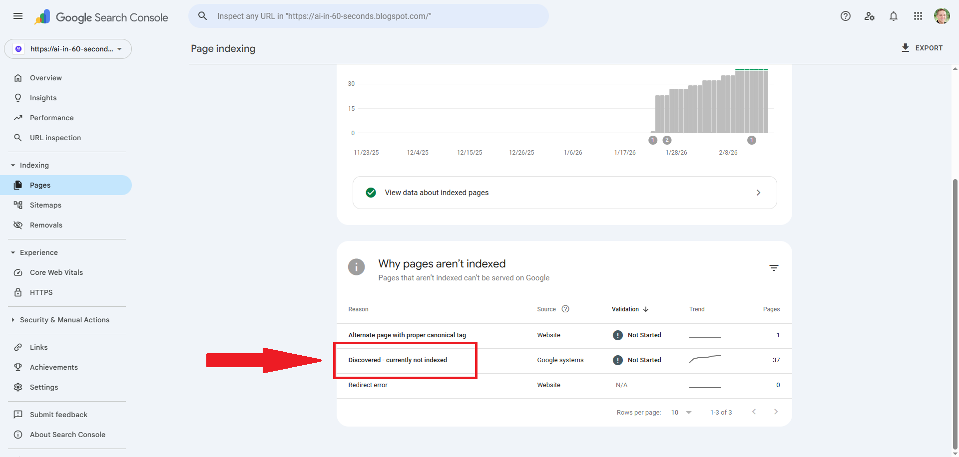The image size is (959, 457).
Task: Open the filter icon for non-indexed reasons
Action: pyautogui.click(x=774, y=267)
